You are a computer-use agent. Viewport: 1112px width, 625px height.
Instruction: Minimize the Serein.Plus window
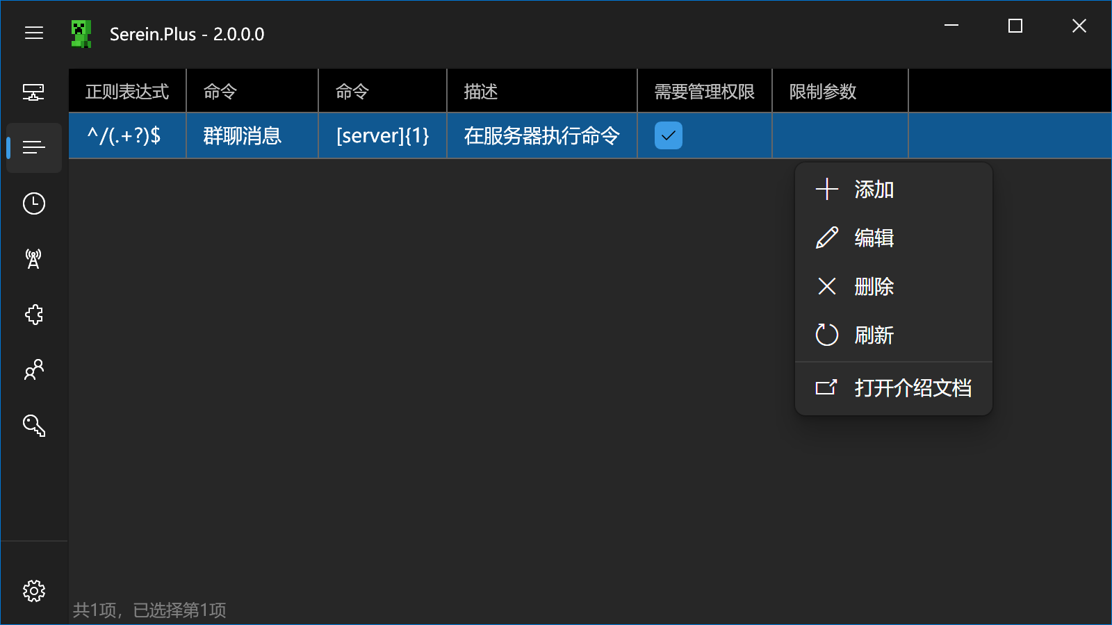[x=951, y=26]
